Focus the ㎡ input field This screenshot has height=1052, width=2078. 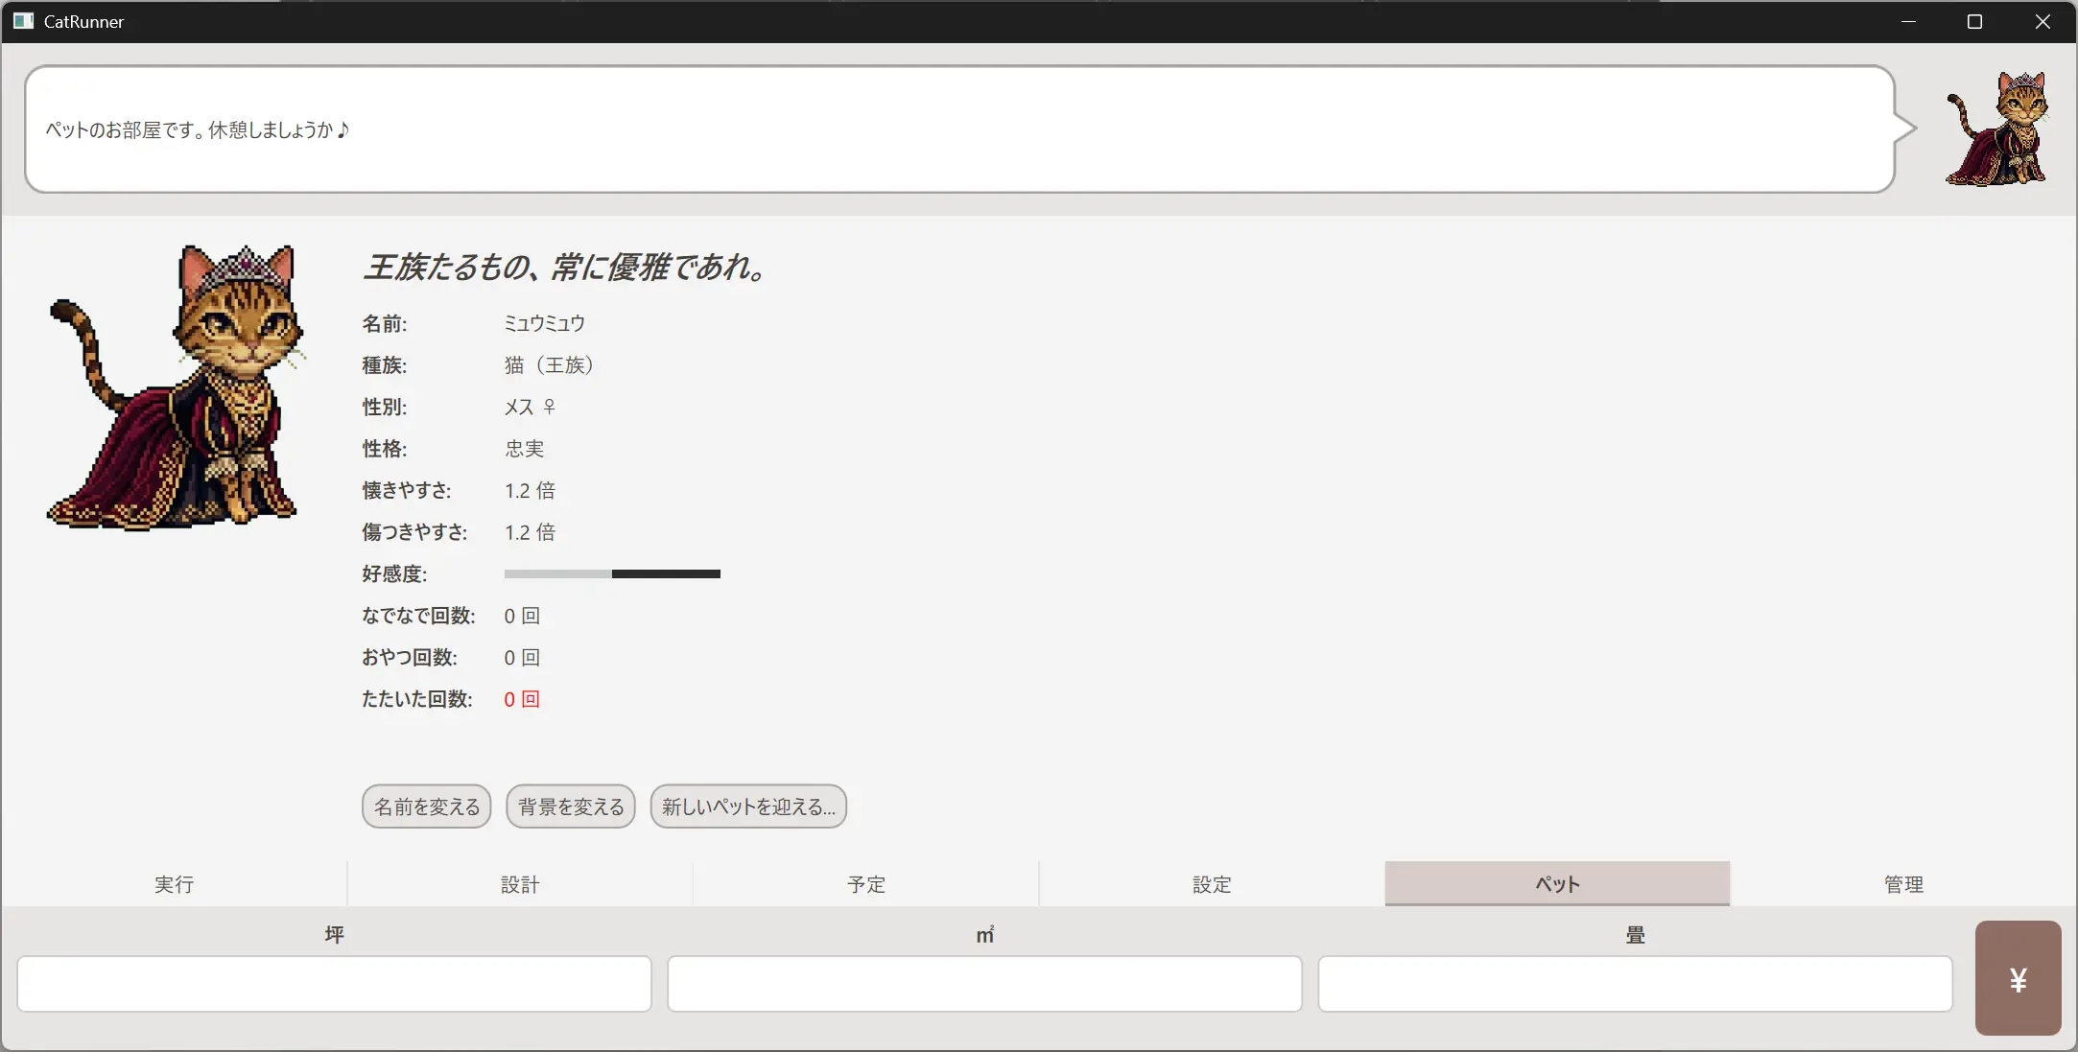[x=984, y=983]
